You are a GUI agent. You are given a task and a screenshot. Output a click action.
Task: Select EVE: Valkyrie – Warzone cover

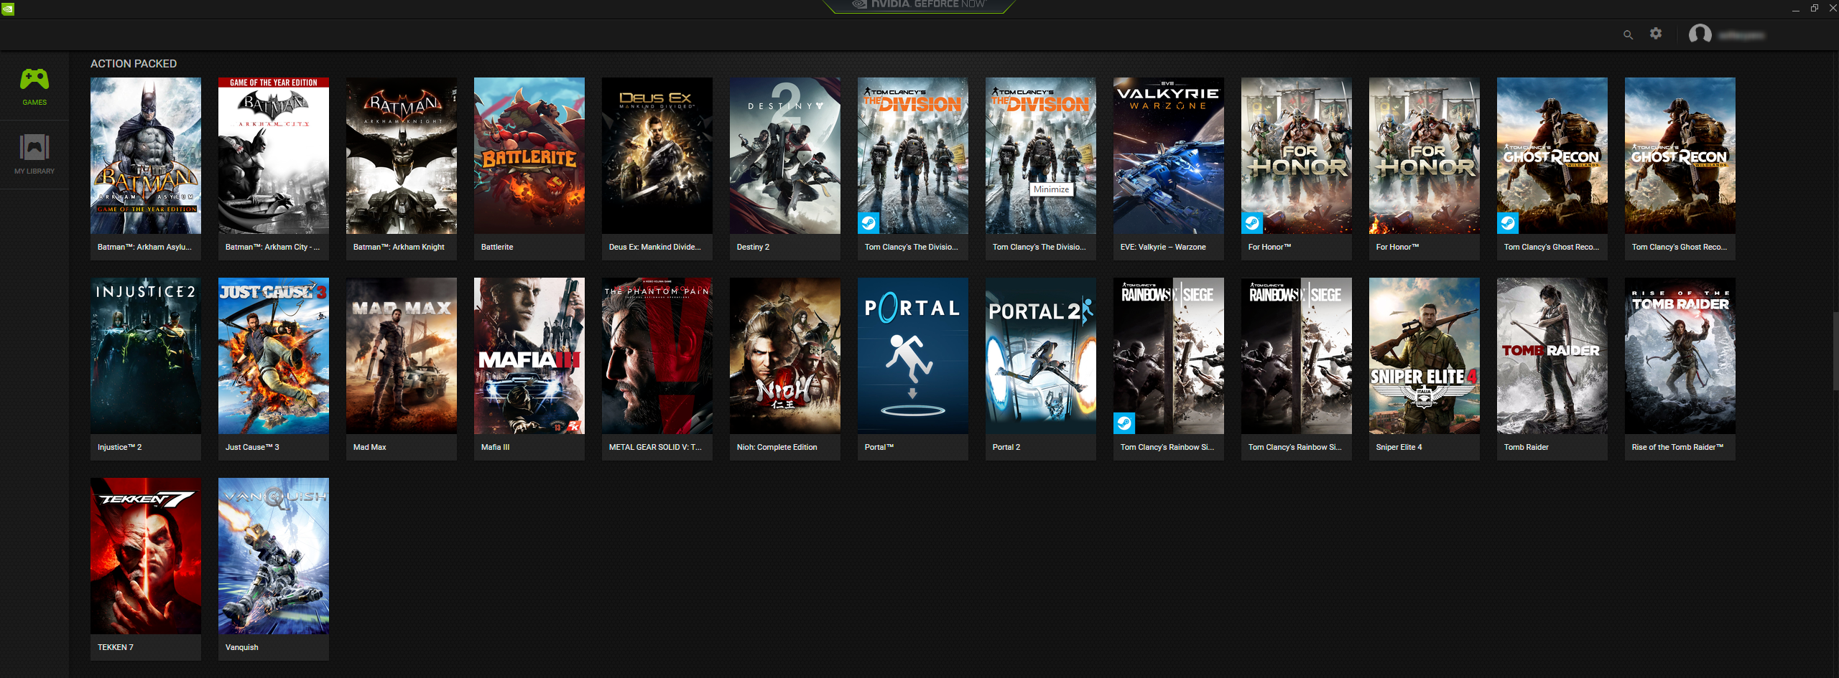(x=1169, y=156)
